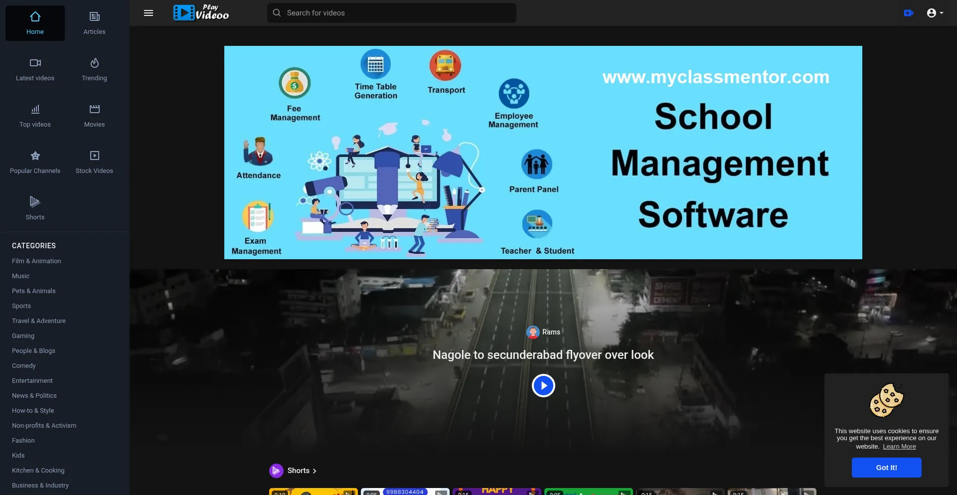Viewport: 957px width, 495px height.
Task: Select the Travel & Adventure category
Action: pos(39,321)
